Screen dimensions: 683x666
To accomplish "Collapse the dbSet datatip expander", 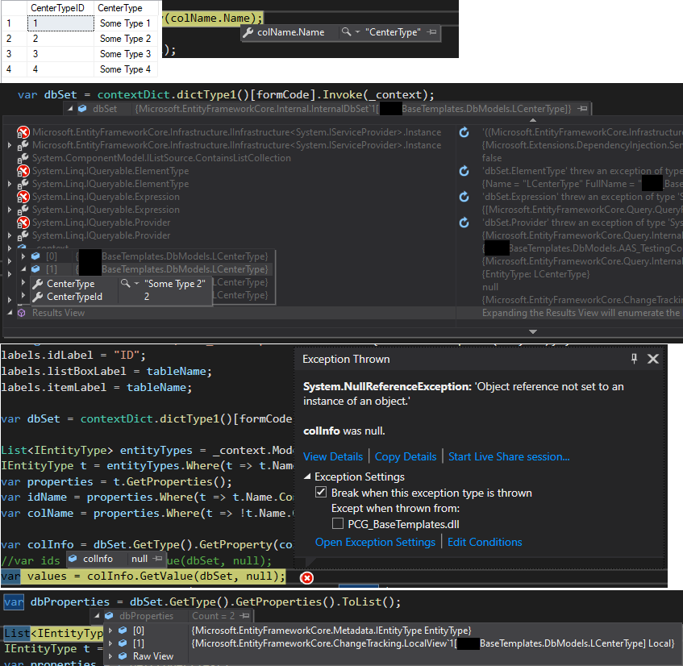I will click(70, 109).
